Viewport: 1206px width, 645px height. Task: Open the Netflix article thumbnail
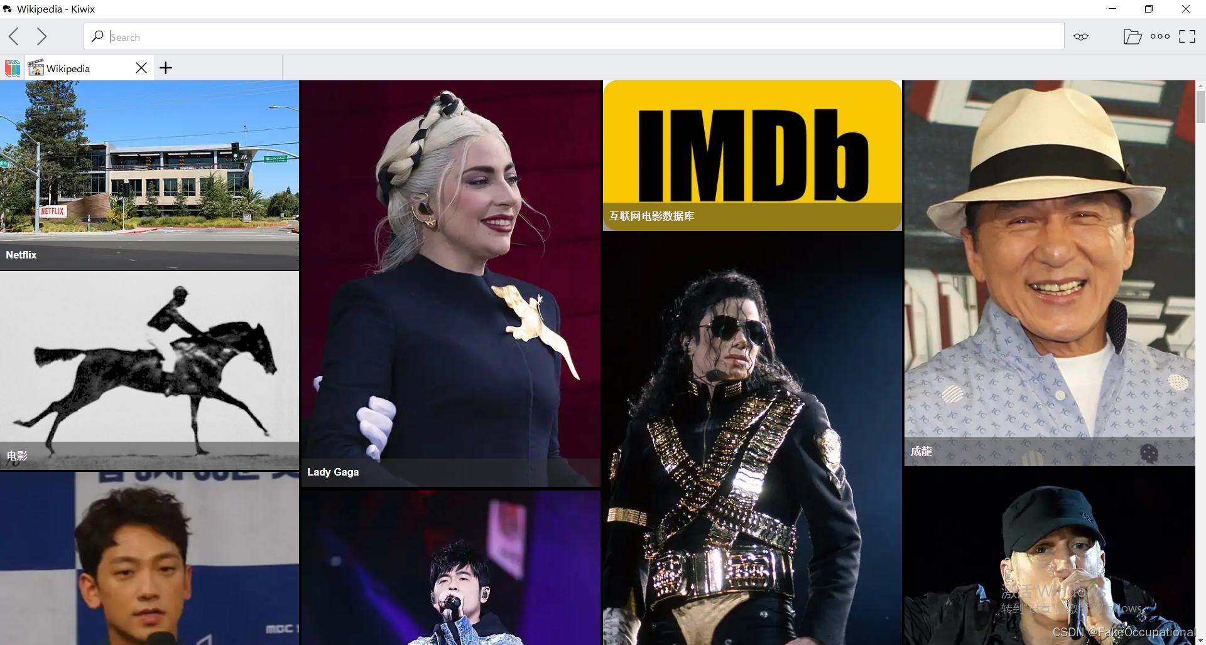coord(149,174)
